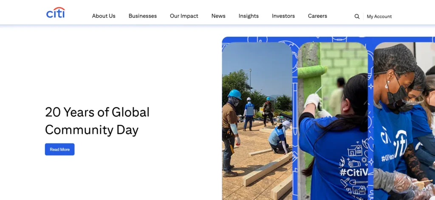Click the Read More button
The height and width of the screenshot is (200, 435).
click(x=59, y=149)
